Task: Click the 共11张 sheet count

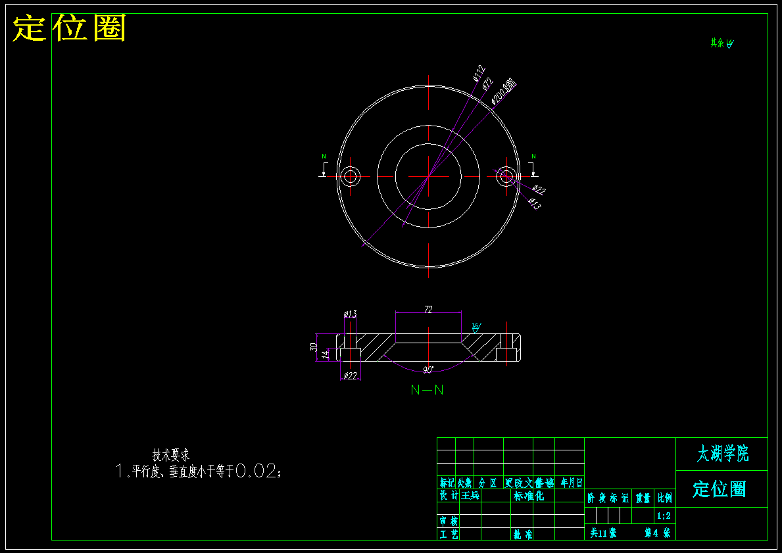Action: (x=604, y=533)
